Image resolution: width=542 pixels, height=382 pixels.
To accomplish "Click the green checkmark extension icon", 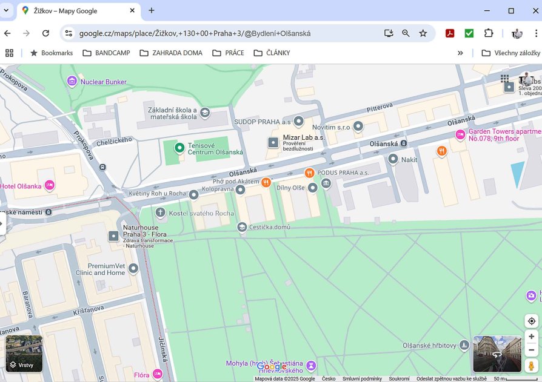I will 469,33.
